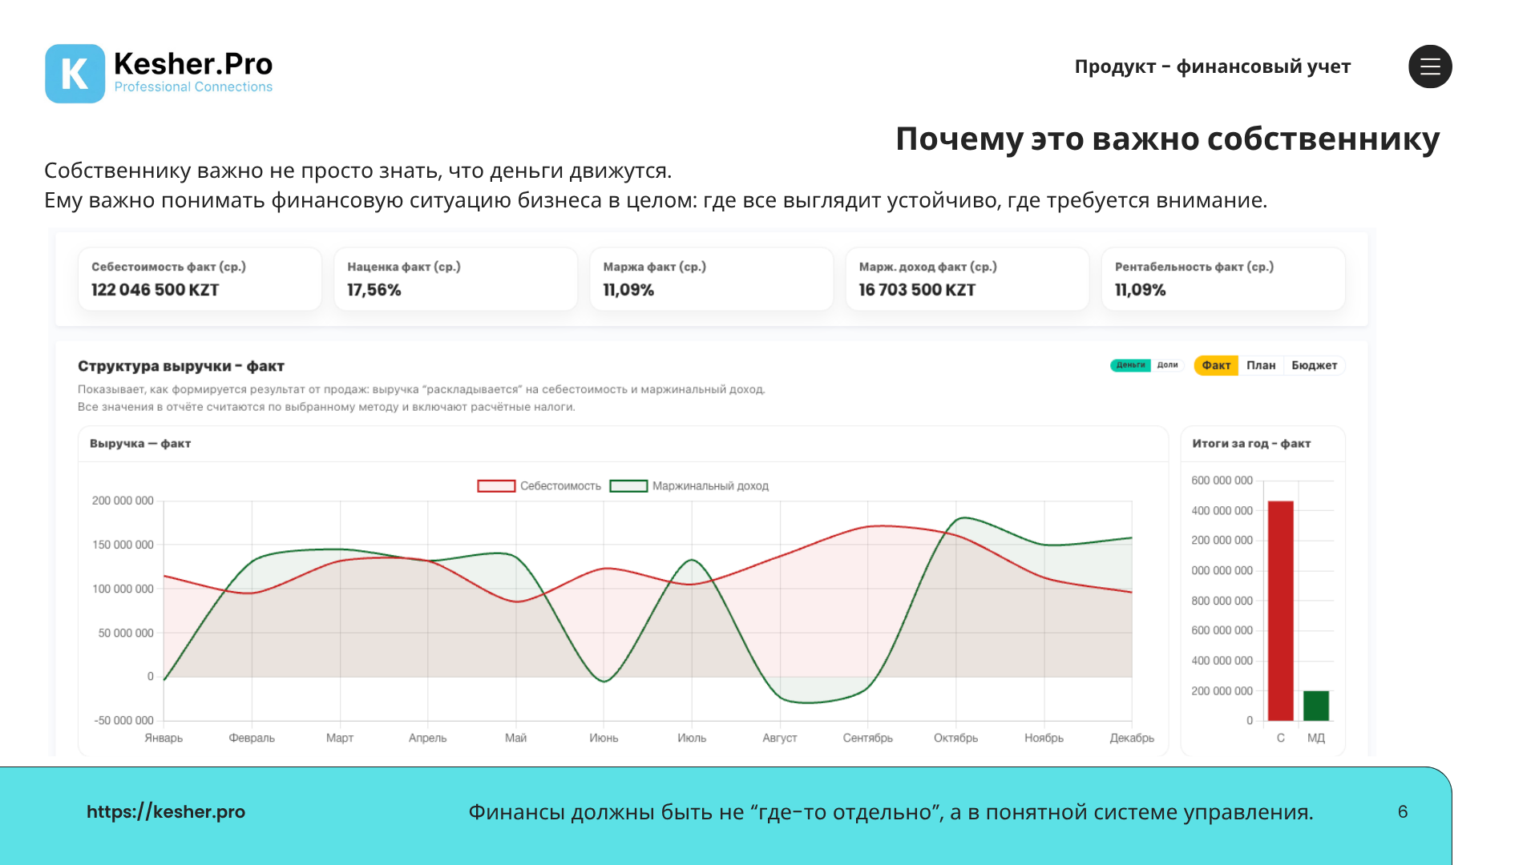Click the Август axis label
Image resolution: width=1539 pixels, height=865 pixels.
(780, 738)
